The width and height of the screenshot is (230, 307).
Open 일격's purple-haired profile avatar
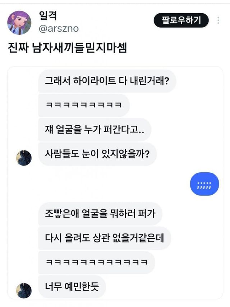pyautogui.click(x=19, y=23)
